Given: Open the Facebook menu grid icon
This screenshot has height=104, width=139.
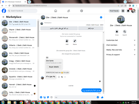Looking at the screenshot, I should [123, 11].
